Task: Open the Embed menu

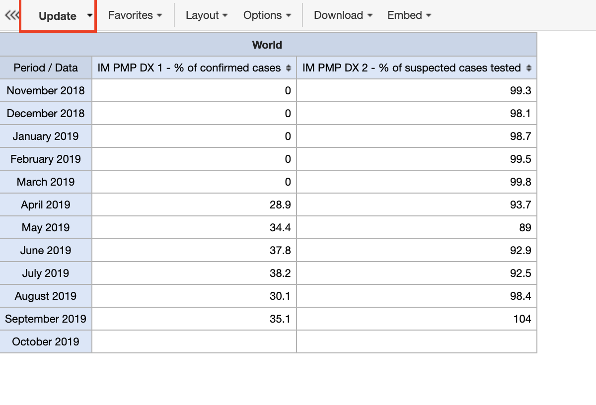Action: pos(409,15)
